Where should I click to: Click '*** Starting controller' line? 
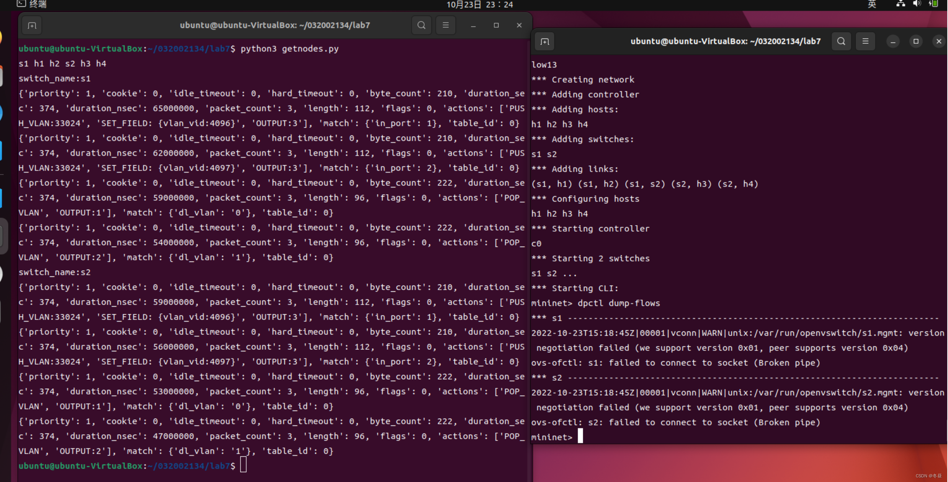tap(590, 229)
